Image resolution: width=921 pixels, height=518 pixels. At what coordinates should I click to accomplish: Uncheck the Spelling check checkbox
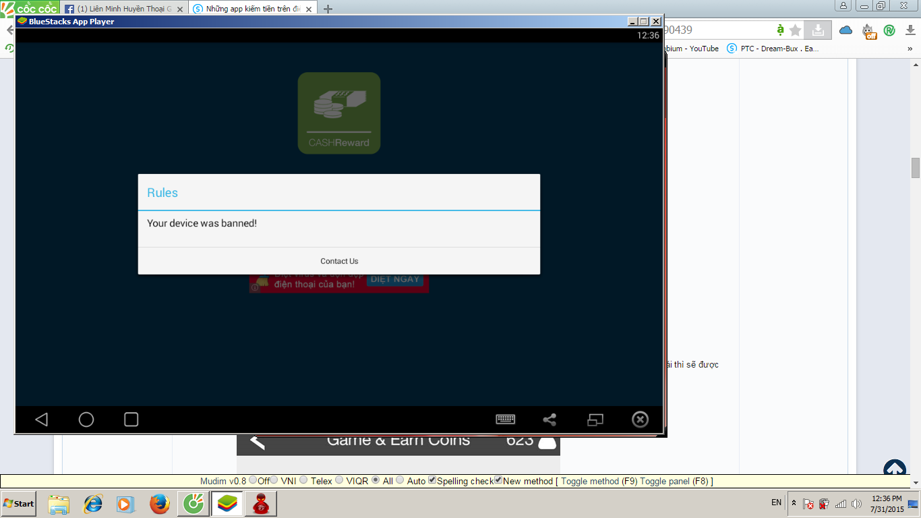[x=432, y=480]
